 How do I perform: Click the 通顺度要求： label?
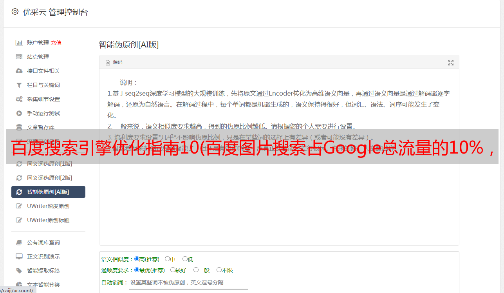117,270
